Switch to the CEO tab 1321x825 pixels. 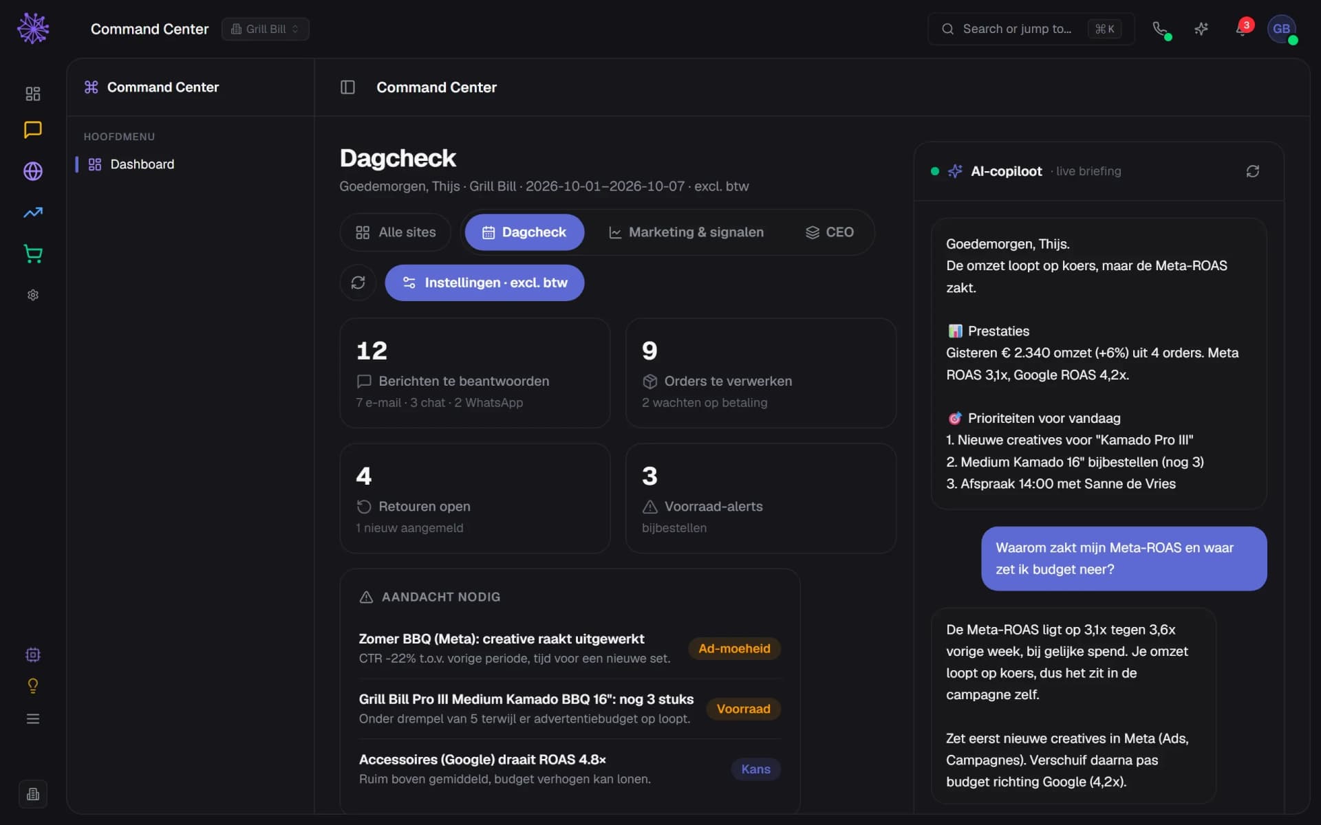coord(830,232)
